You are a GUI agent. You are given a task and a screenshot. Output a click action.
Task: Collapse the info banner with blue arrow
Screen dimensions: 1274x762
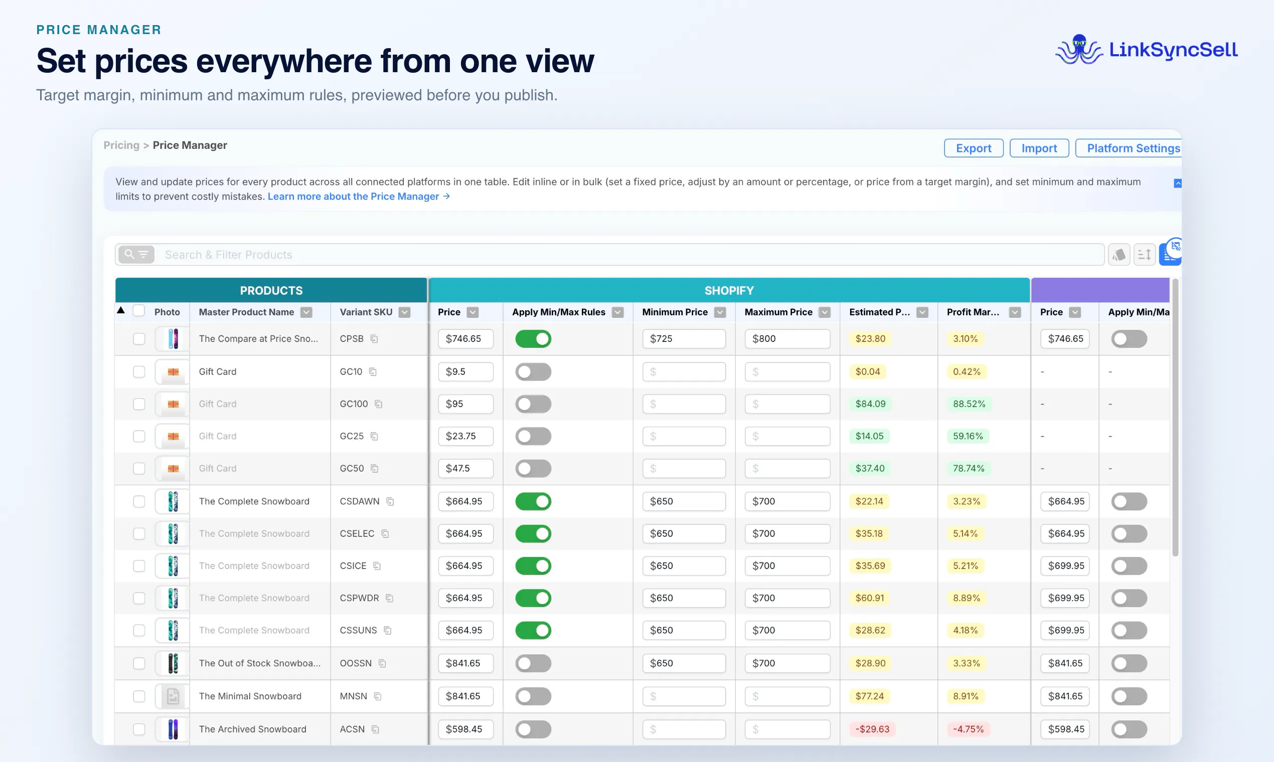[1177, 183]
